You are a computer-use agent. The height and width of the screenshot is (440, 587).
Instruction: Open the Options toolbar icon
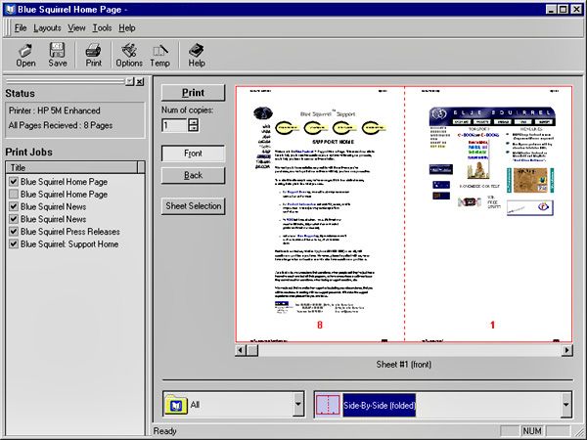128,50
